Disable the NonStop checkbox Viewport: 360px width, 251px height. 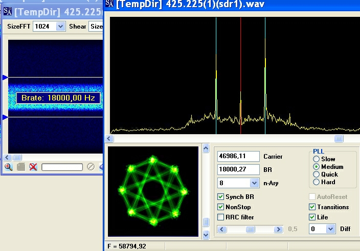coord(220,207)
